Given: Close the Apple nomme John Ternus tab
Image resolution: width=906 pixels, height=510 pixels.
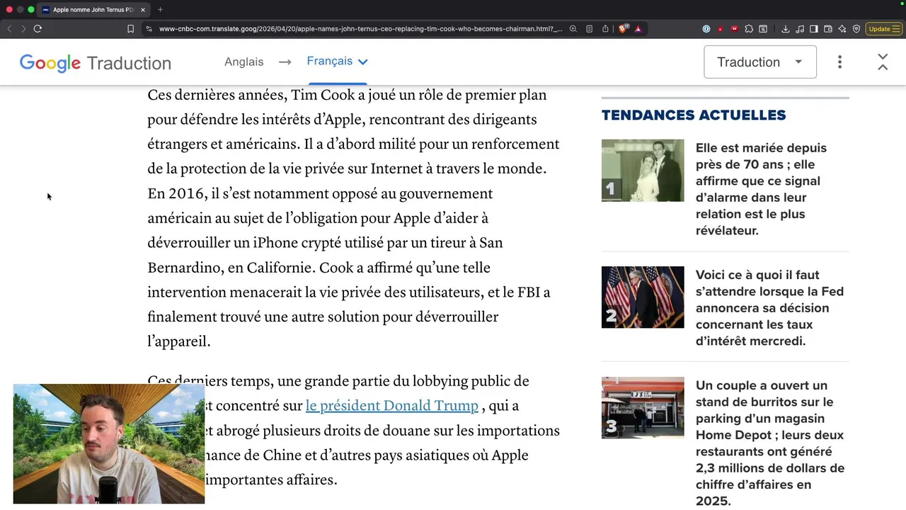Looking at the screenshot, I should pos(143,10).
